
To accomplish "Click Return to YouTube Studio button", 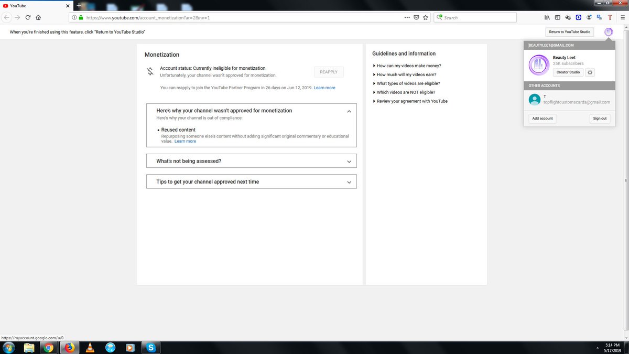I will click(x=569, y=32).
